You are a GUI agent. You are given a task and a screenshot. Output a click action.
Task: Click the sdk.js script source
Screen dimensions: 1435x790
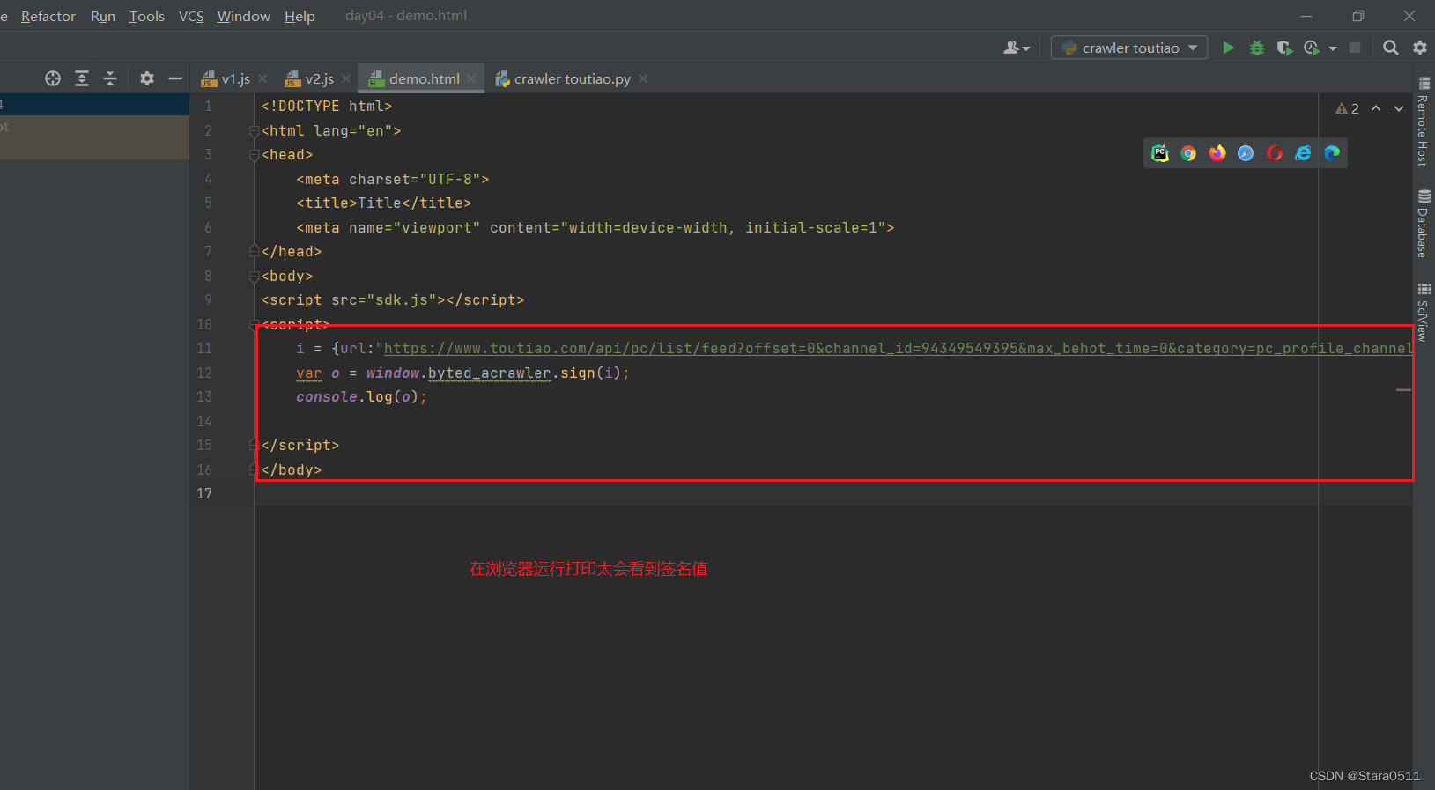[402, 300]
